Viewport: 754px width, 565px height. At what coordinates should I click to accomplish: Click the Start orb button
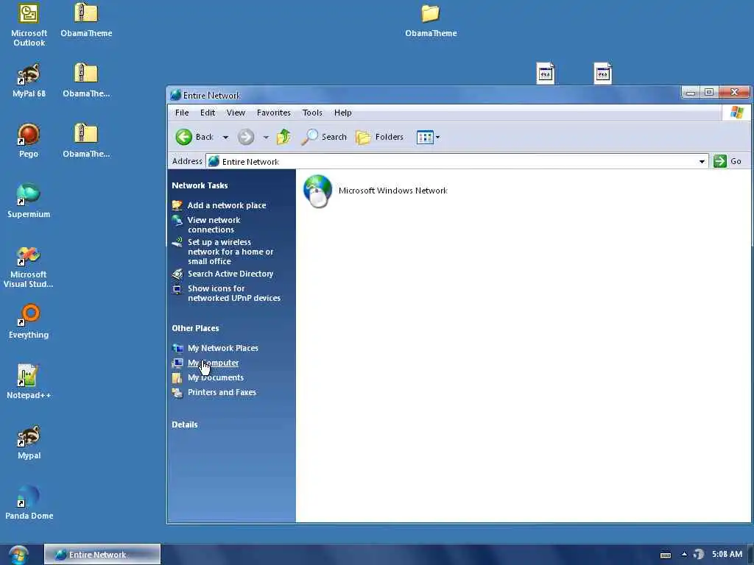(x=18, y=555)
